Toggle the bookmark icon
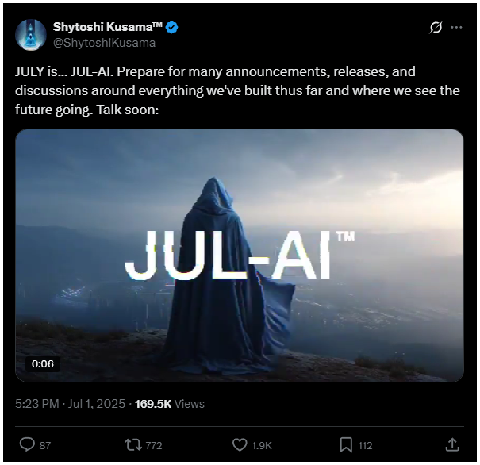The width and height of the screenshot is (480, 465). (x=346, y=445)
